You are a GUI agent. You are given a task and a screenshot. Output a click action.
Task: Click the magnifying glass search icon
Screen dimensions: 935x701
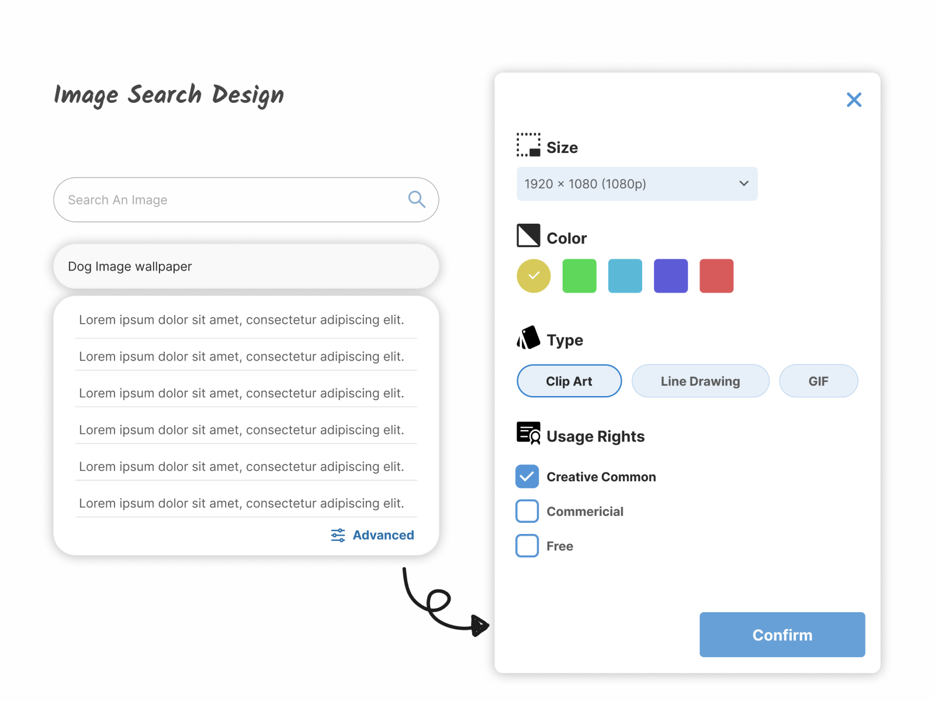coord(416,199)
